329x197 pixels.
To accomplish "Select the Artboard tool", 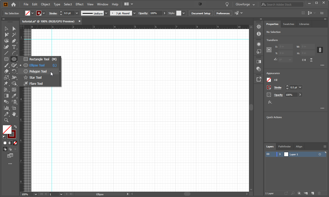I will pyautogui.click(x=14, y=108).
